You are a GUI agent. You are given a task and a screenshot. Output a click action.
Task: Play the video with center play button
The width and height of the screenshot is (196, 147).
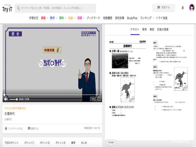52,63
